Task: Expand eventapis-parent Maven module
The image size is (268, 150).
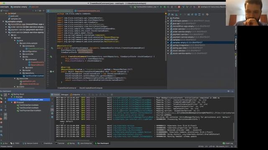Action: click(x=168, y=21)
